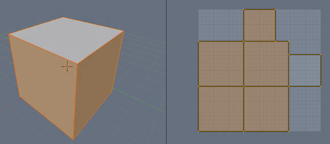Select the cube's nearest top corner vertex
The height and width of the screenshot is (144, 330).
(77, 64)
